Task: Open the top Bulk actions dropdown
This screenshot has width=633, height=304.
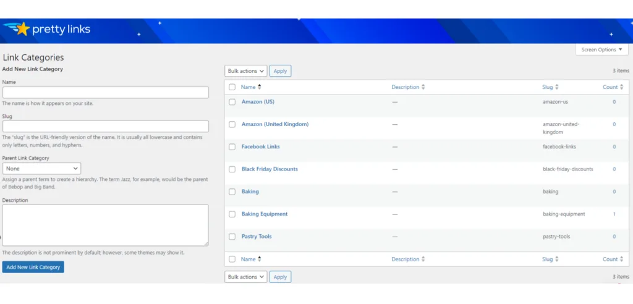Action: pos(246,71)
